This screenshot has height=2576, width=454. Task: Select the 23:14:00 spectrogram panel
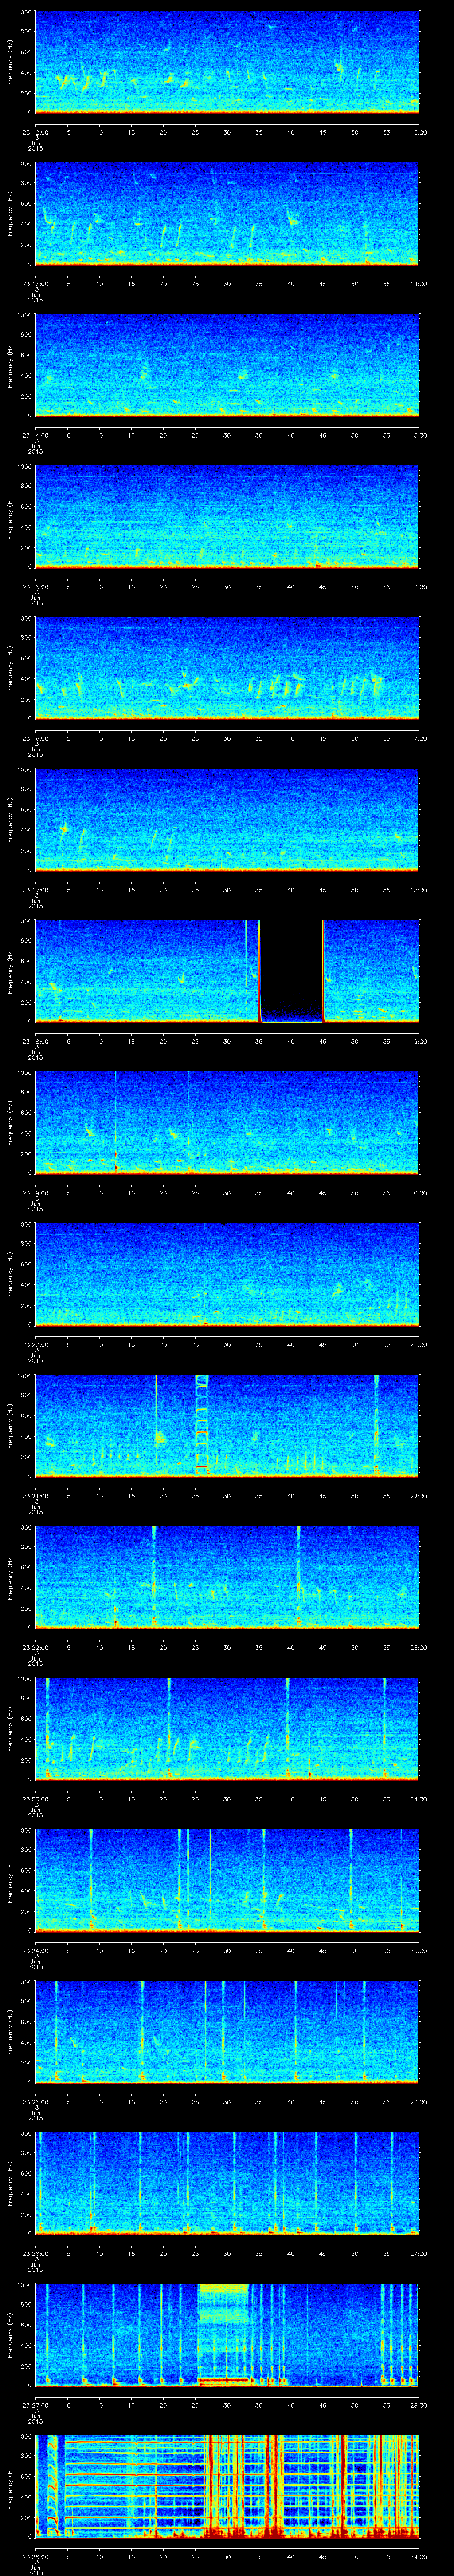(227, 364)
